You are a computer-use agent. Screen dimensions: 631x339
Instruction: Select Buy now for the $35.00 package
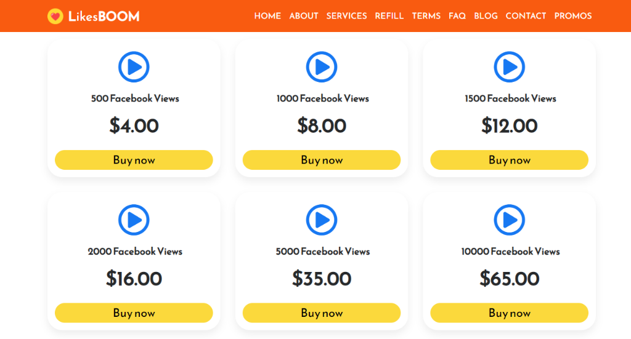point(322,313)
